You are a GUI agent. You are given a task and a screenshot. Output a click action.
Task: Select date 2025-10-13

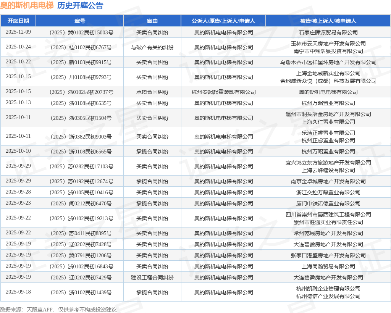pyautogui.click(x=18, y=102)
